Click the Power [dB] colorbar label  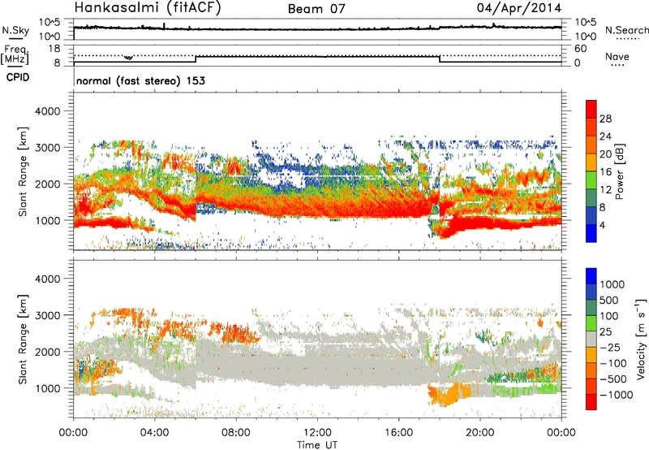click(x=620, y=171)
